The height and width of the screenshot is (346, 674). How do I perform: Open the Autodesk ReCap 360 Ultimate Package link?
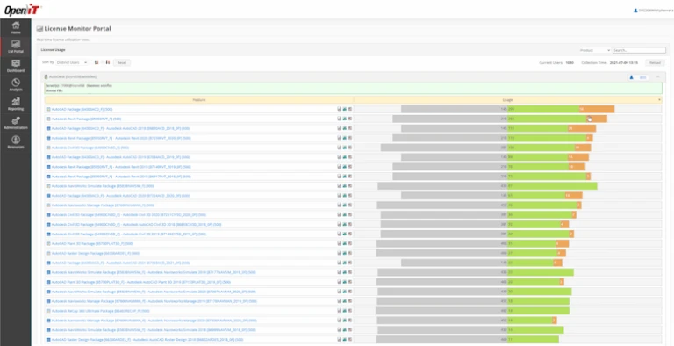click(x=101, y=311)
